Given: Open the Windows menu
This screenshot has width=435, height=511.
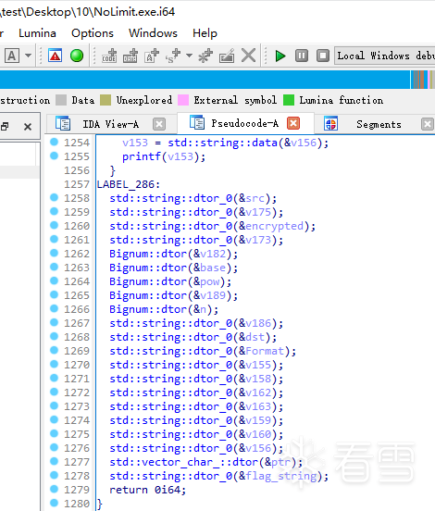Looking at the screenshot, I should tap(153, 33).
